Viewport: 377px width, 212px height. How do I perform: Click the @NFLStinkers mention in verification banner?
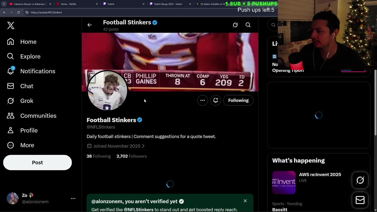coord(138,210)
